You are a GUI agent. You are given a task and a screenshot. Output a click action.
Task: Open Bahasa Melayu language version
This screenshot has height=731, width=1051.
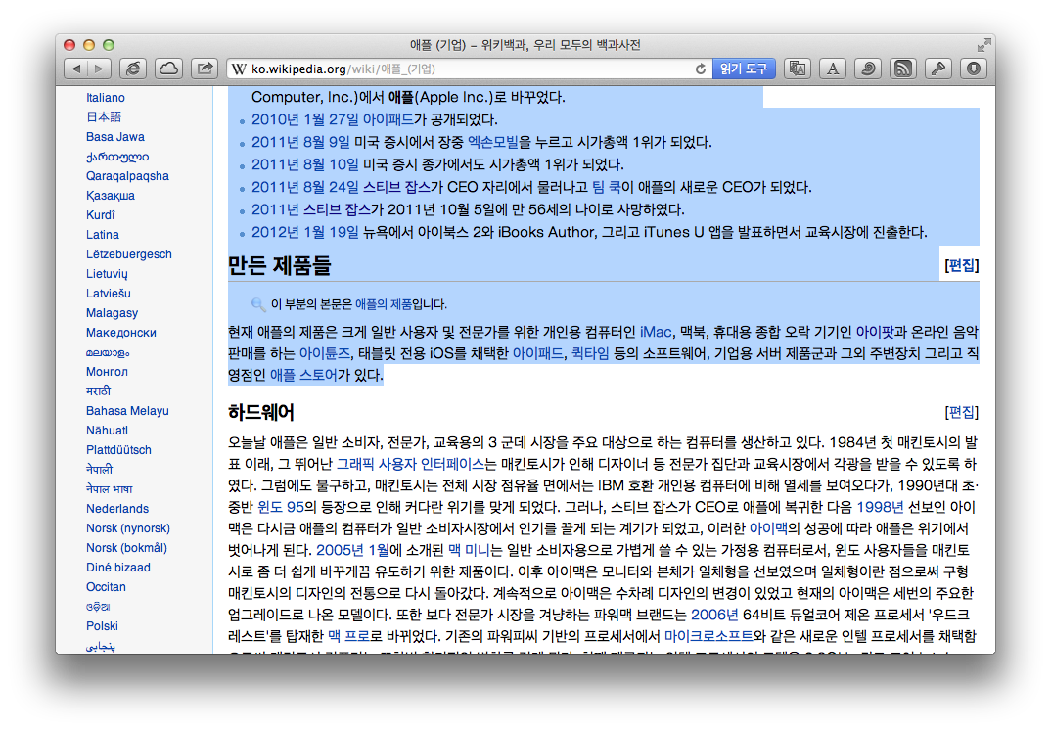tap(127, 411)
